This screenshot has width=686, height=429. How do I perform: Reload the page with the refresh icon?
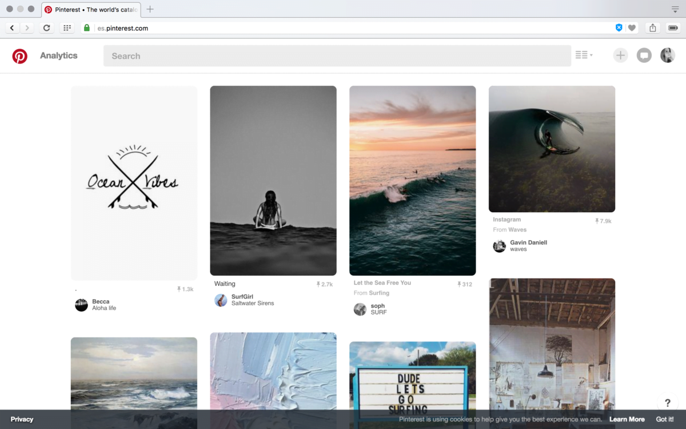click(47, 28)
